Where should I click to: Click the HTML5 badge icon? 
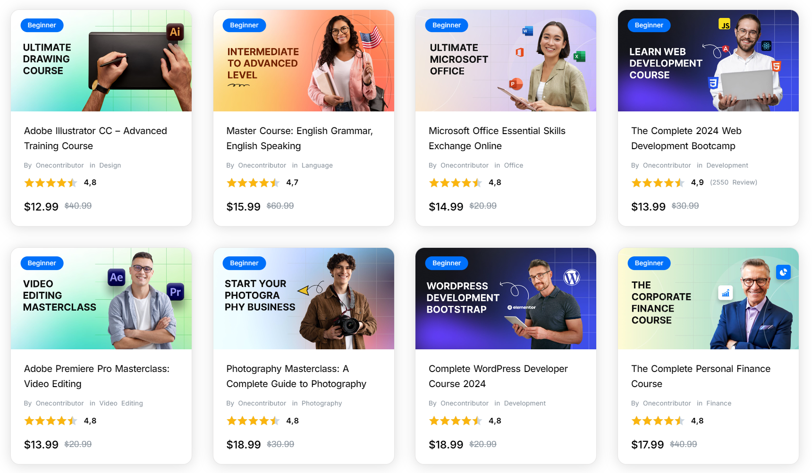(x=776, y=66)
